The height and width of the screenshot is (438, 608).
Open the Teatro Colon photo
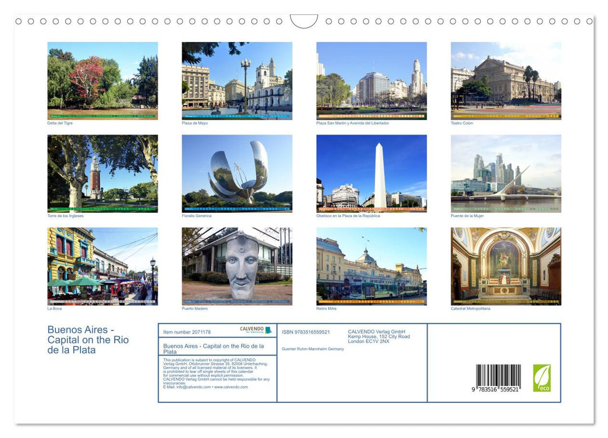point(505,80)
